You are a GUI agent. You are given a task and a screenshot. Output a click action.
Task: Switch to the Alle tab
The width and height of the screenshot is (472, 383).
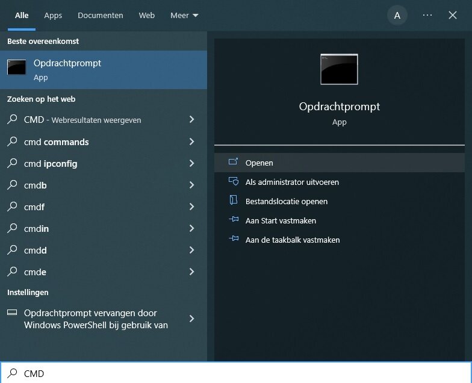click(x=22, y=16)
